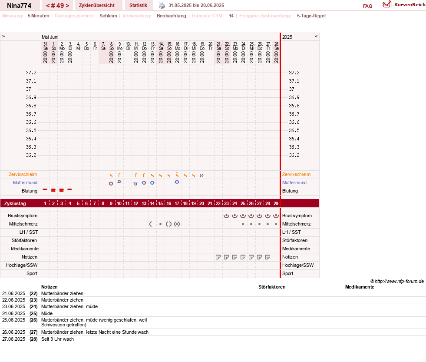426x362 pixels.
Task: Open the Zyklenübersicht tab
Action: coord(97,5)
